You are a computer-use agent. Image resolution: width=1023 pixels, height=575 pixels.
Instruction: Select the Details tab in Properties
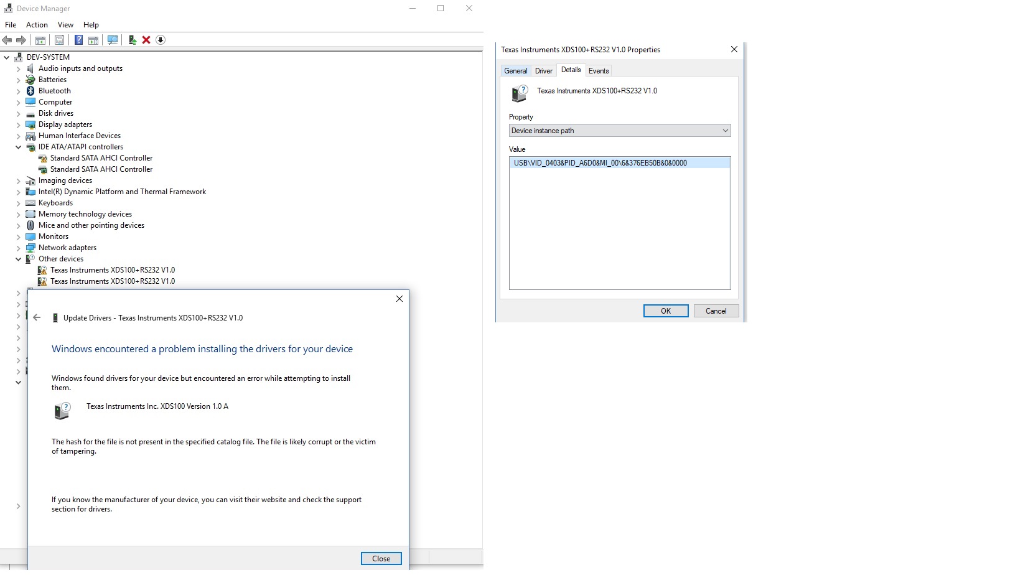coord(571,70)
